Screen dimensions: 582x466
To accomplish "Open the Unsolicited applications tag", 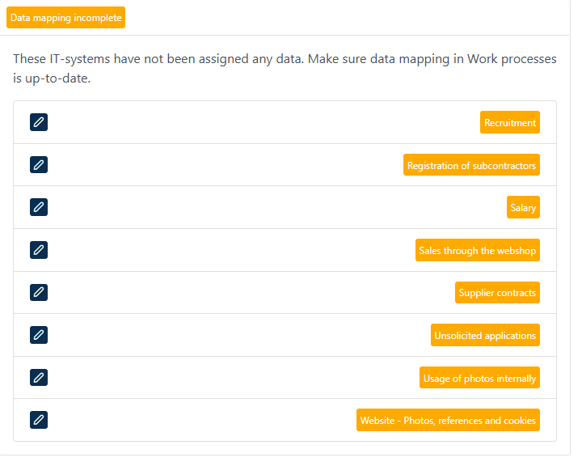I will (485, 335).
